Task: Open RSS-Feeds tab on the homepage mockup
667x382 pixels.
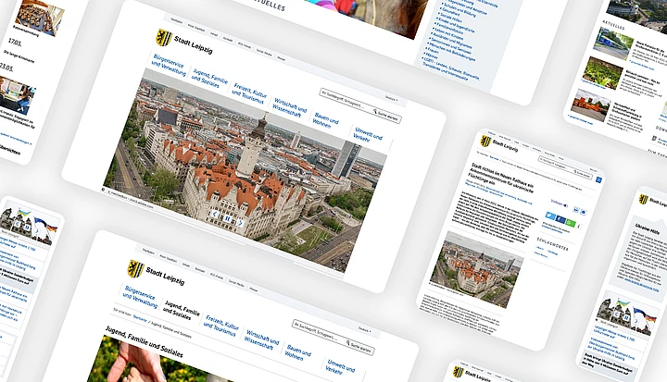Action: (x=245, y=45)
